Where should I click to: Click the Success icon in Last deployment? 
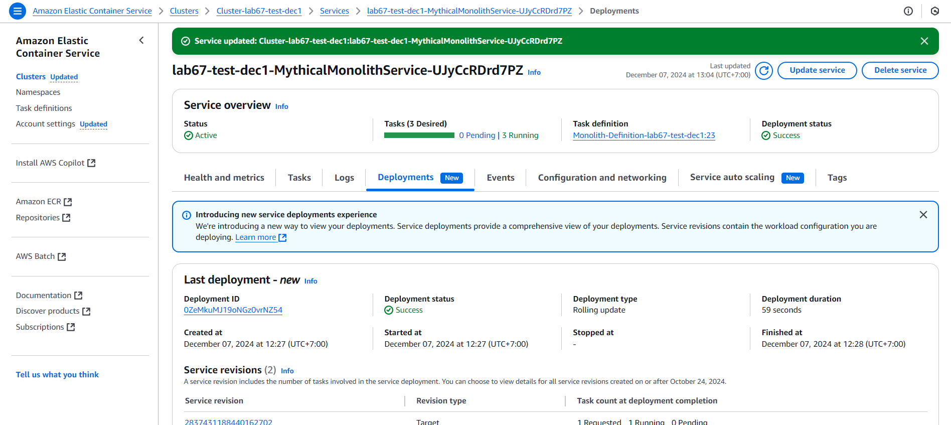(x=389, y=310)
